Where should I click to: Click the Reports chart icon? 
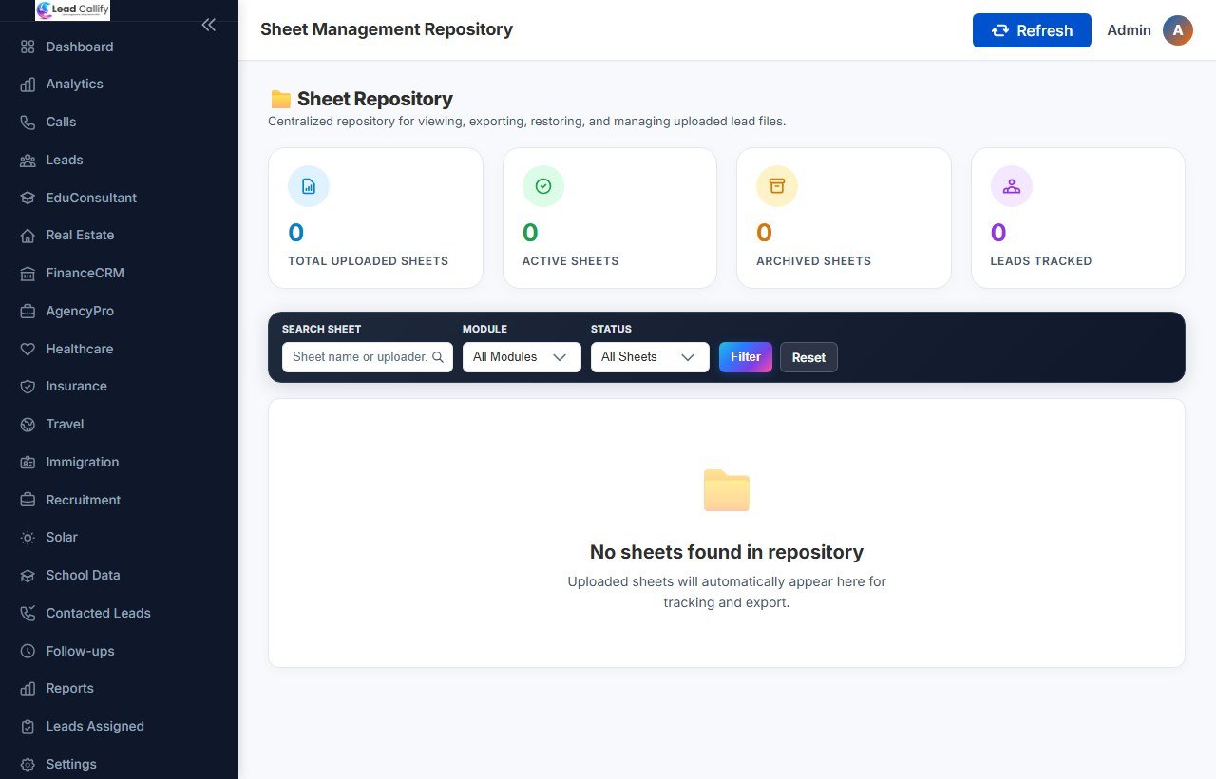[x=28, y=689]
